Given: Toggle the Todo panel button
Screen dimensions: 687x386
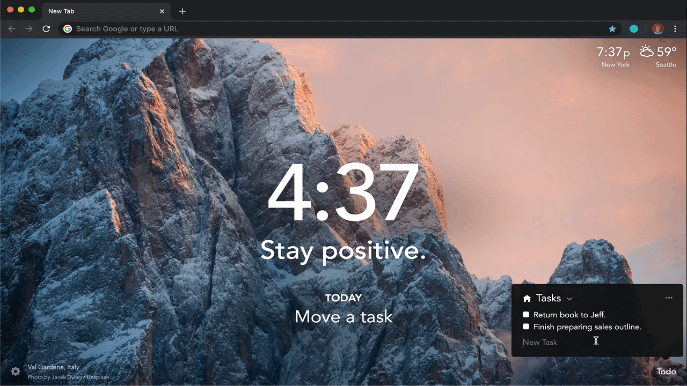Looking at the screenshot, I should coord(666,372).
